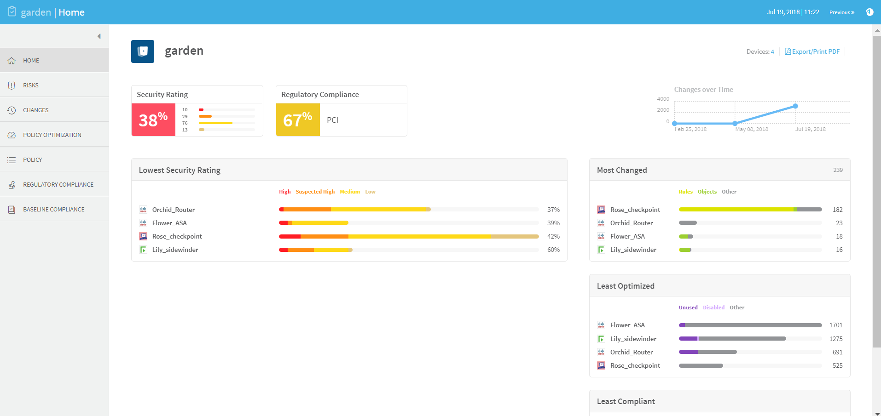Screen dimensions: 881x416
Task: Collapse the left sidebar with arrow
Action: (99, 36)
